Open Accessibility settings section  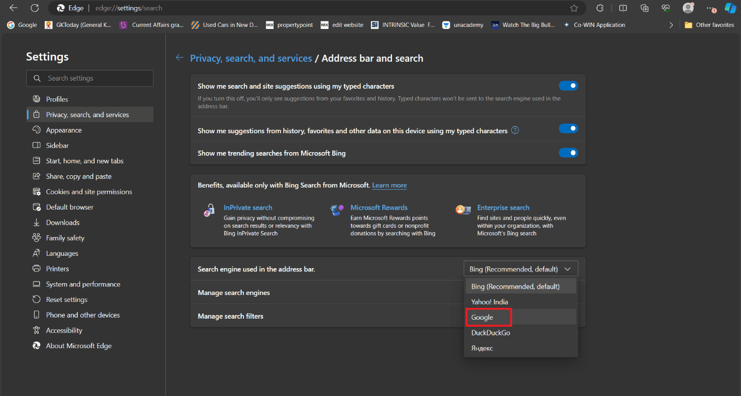pos(90,330)
